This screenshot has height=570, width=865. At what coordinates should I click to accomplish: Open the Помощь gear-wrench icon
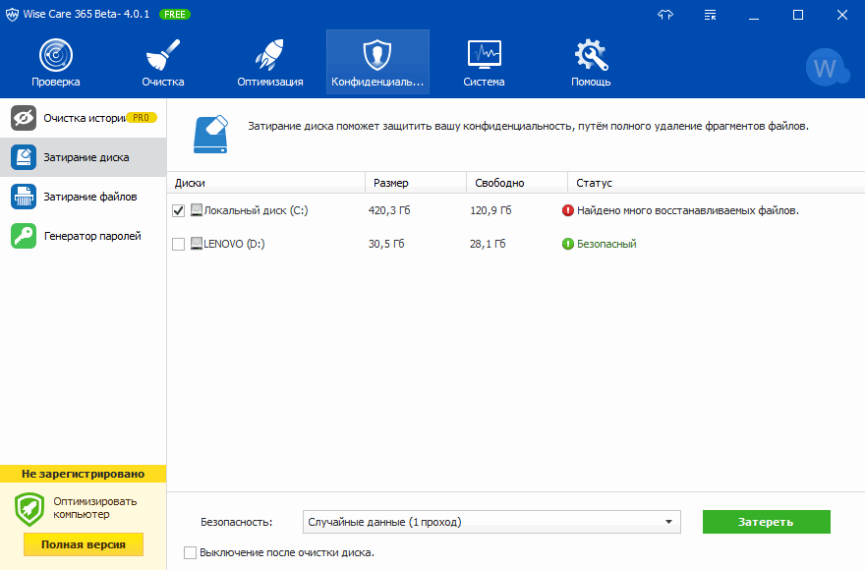(591, 54)
